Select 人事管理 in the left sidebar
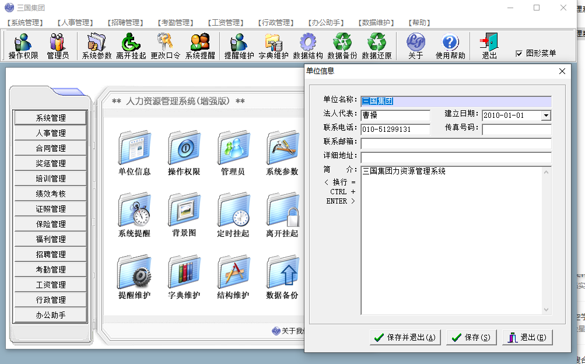585x364 pixels. pos(51,133)
